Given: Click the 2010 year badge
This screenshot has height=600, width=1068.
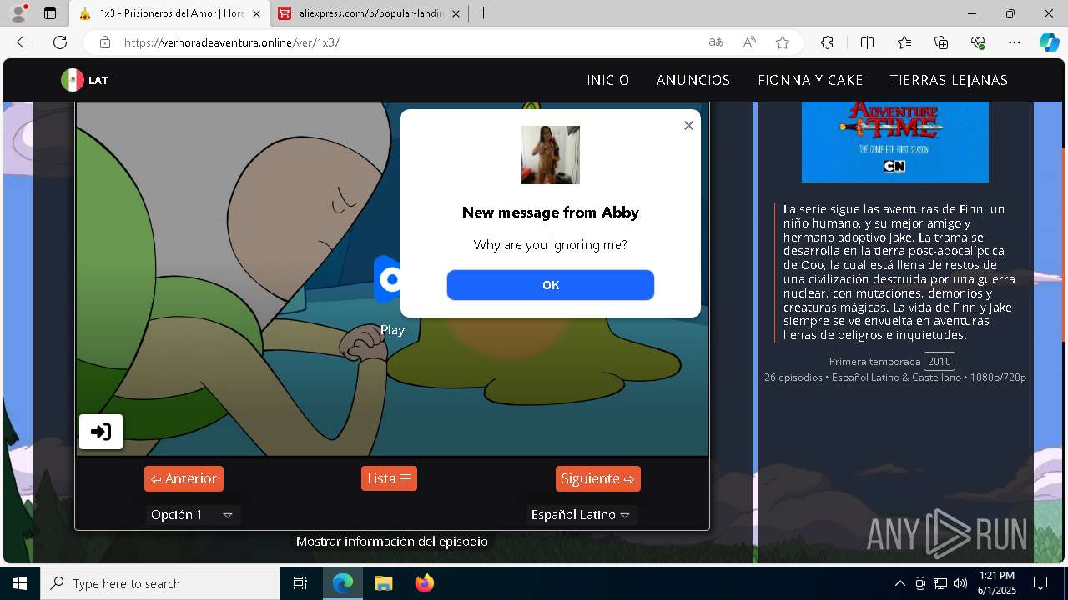Looking at the screenshot, I should pos(940,361).
